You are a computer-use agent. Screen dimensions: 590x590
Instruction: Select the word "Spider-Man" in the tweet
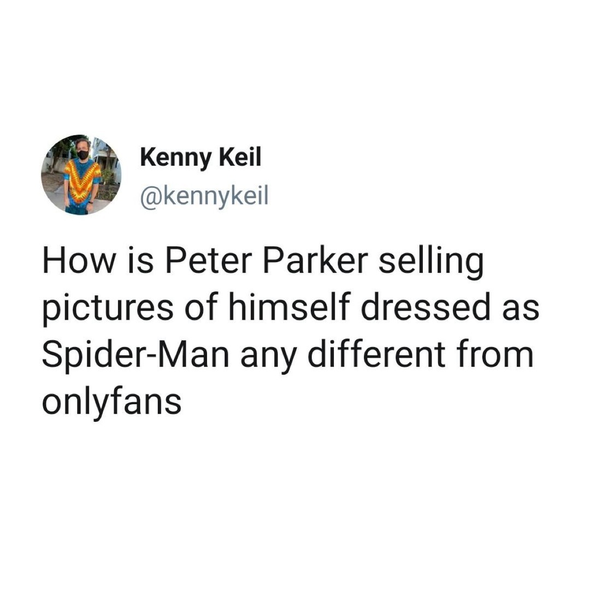[135, 355]
